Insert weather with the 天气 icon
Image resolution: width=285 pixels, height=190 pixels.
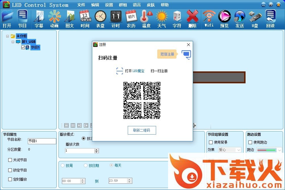point(162,19)
